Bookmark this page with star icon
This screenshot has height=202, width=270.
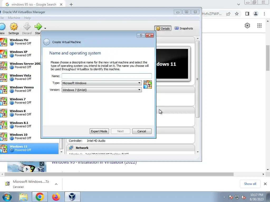tap(237, 14)
